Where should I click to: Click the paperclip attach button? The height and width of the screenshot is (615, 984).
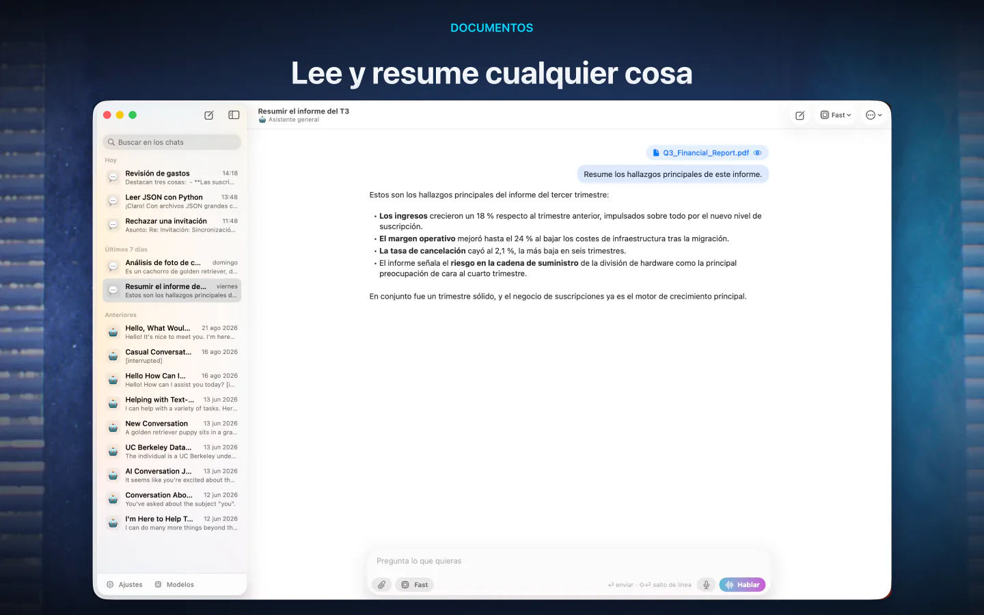pos(382,585)
